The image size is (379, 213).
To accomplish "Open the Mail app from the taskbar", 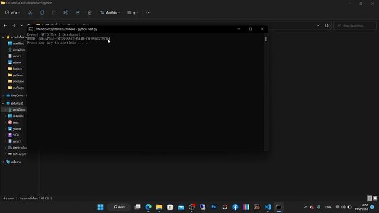I will coord(181,207).
